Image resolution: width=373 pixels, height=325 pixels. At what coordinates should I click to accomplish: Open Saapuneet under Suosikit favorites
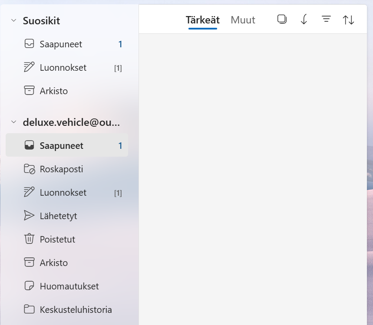67,44
